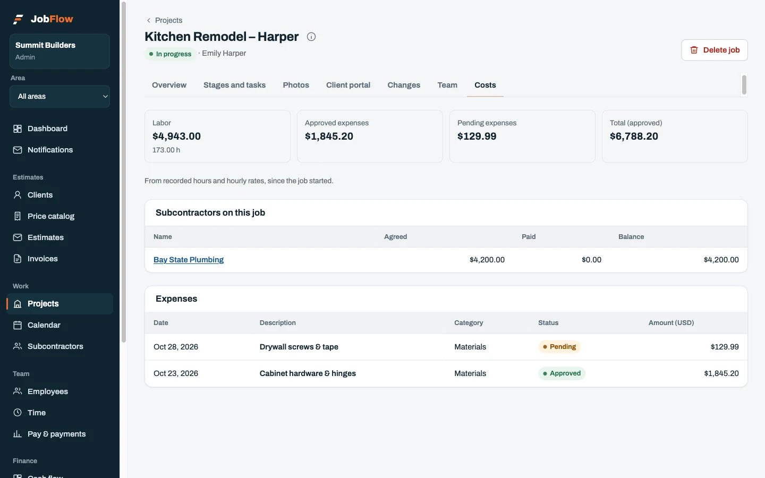Click the Approved status badge

click(562, 373)
